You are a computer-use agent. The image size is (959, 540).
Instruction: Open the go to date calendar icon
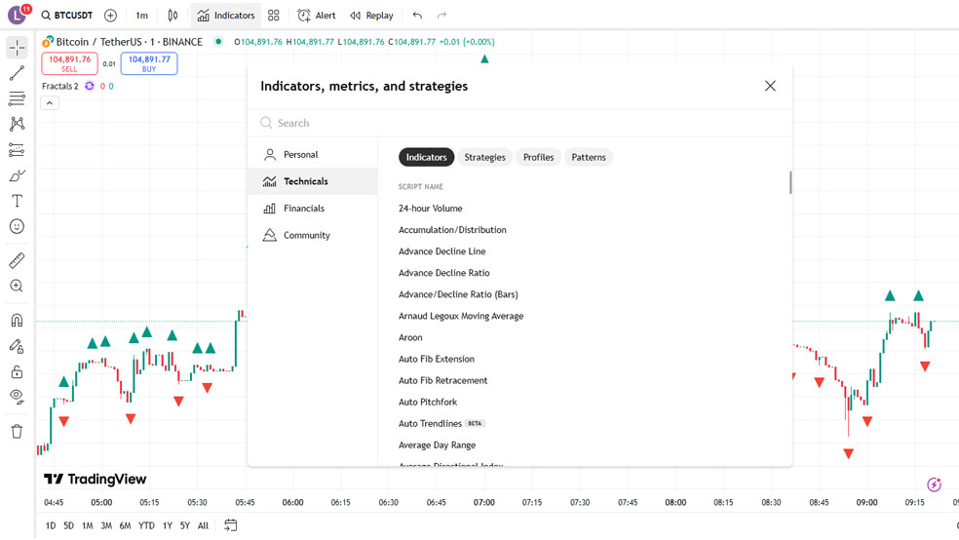(x=231, y=525)
